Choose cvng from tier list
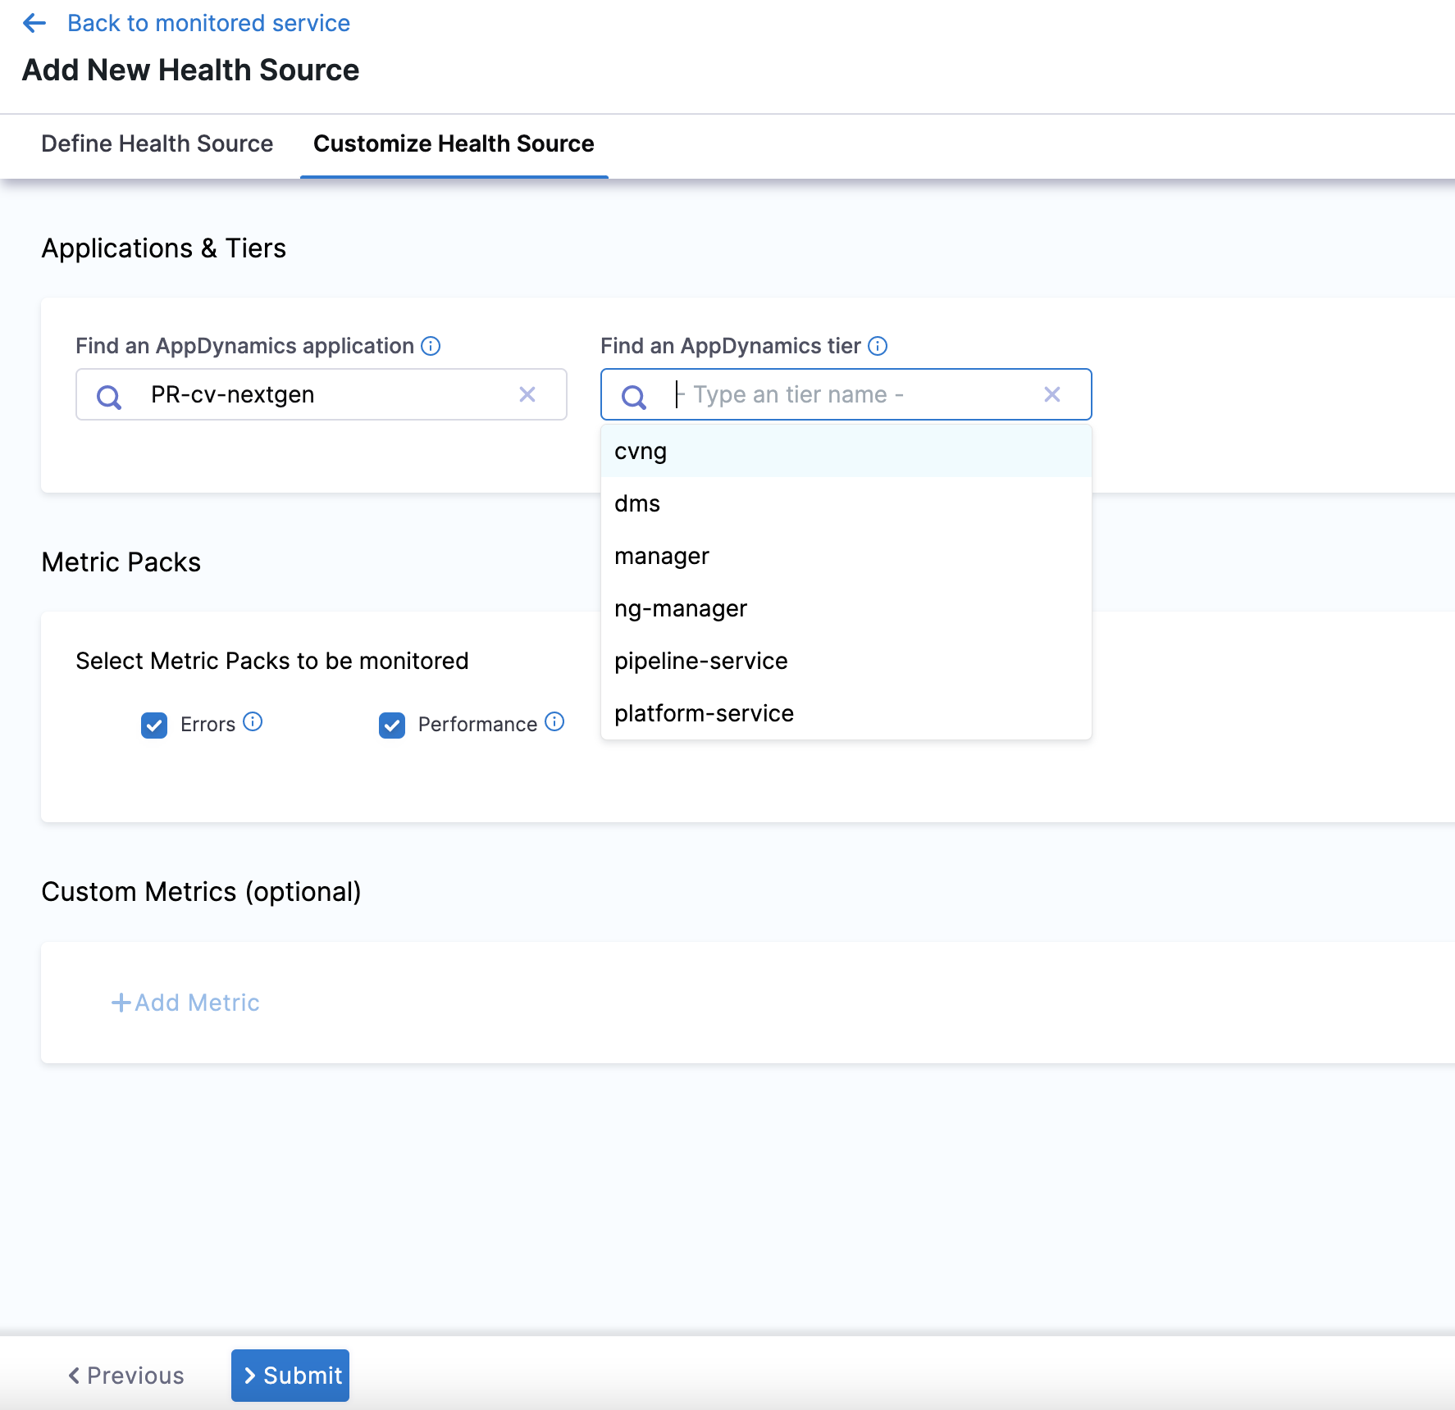This screenshot has width=1455, height=1410. (x=846, y=451)
